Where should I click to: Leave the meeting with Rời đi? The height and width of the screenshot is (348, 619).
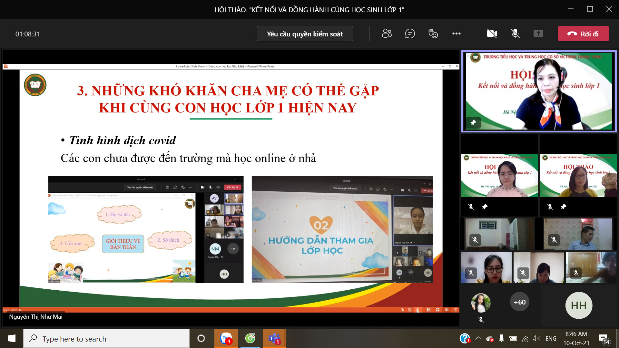tap(583, 34)
